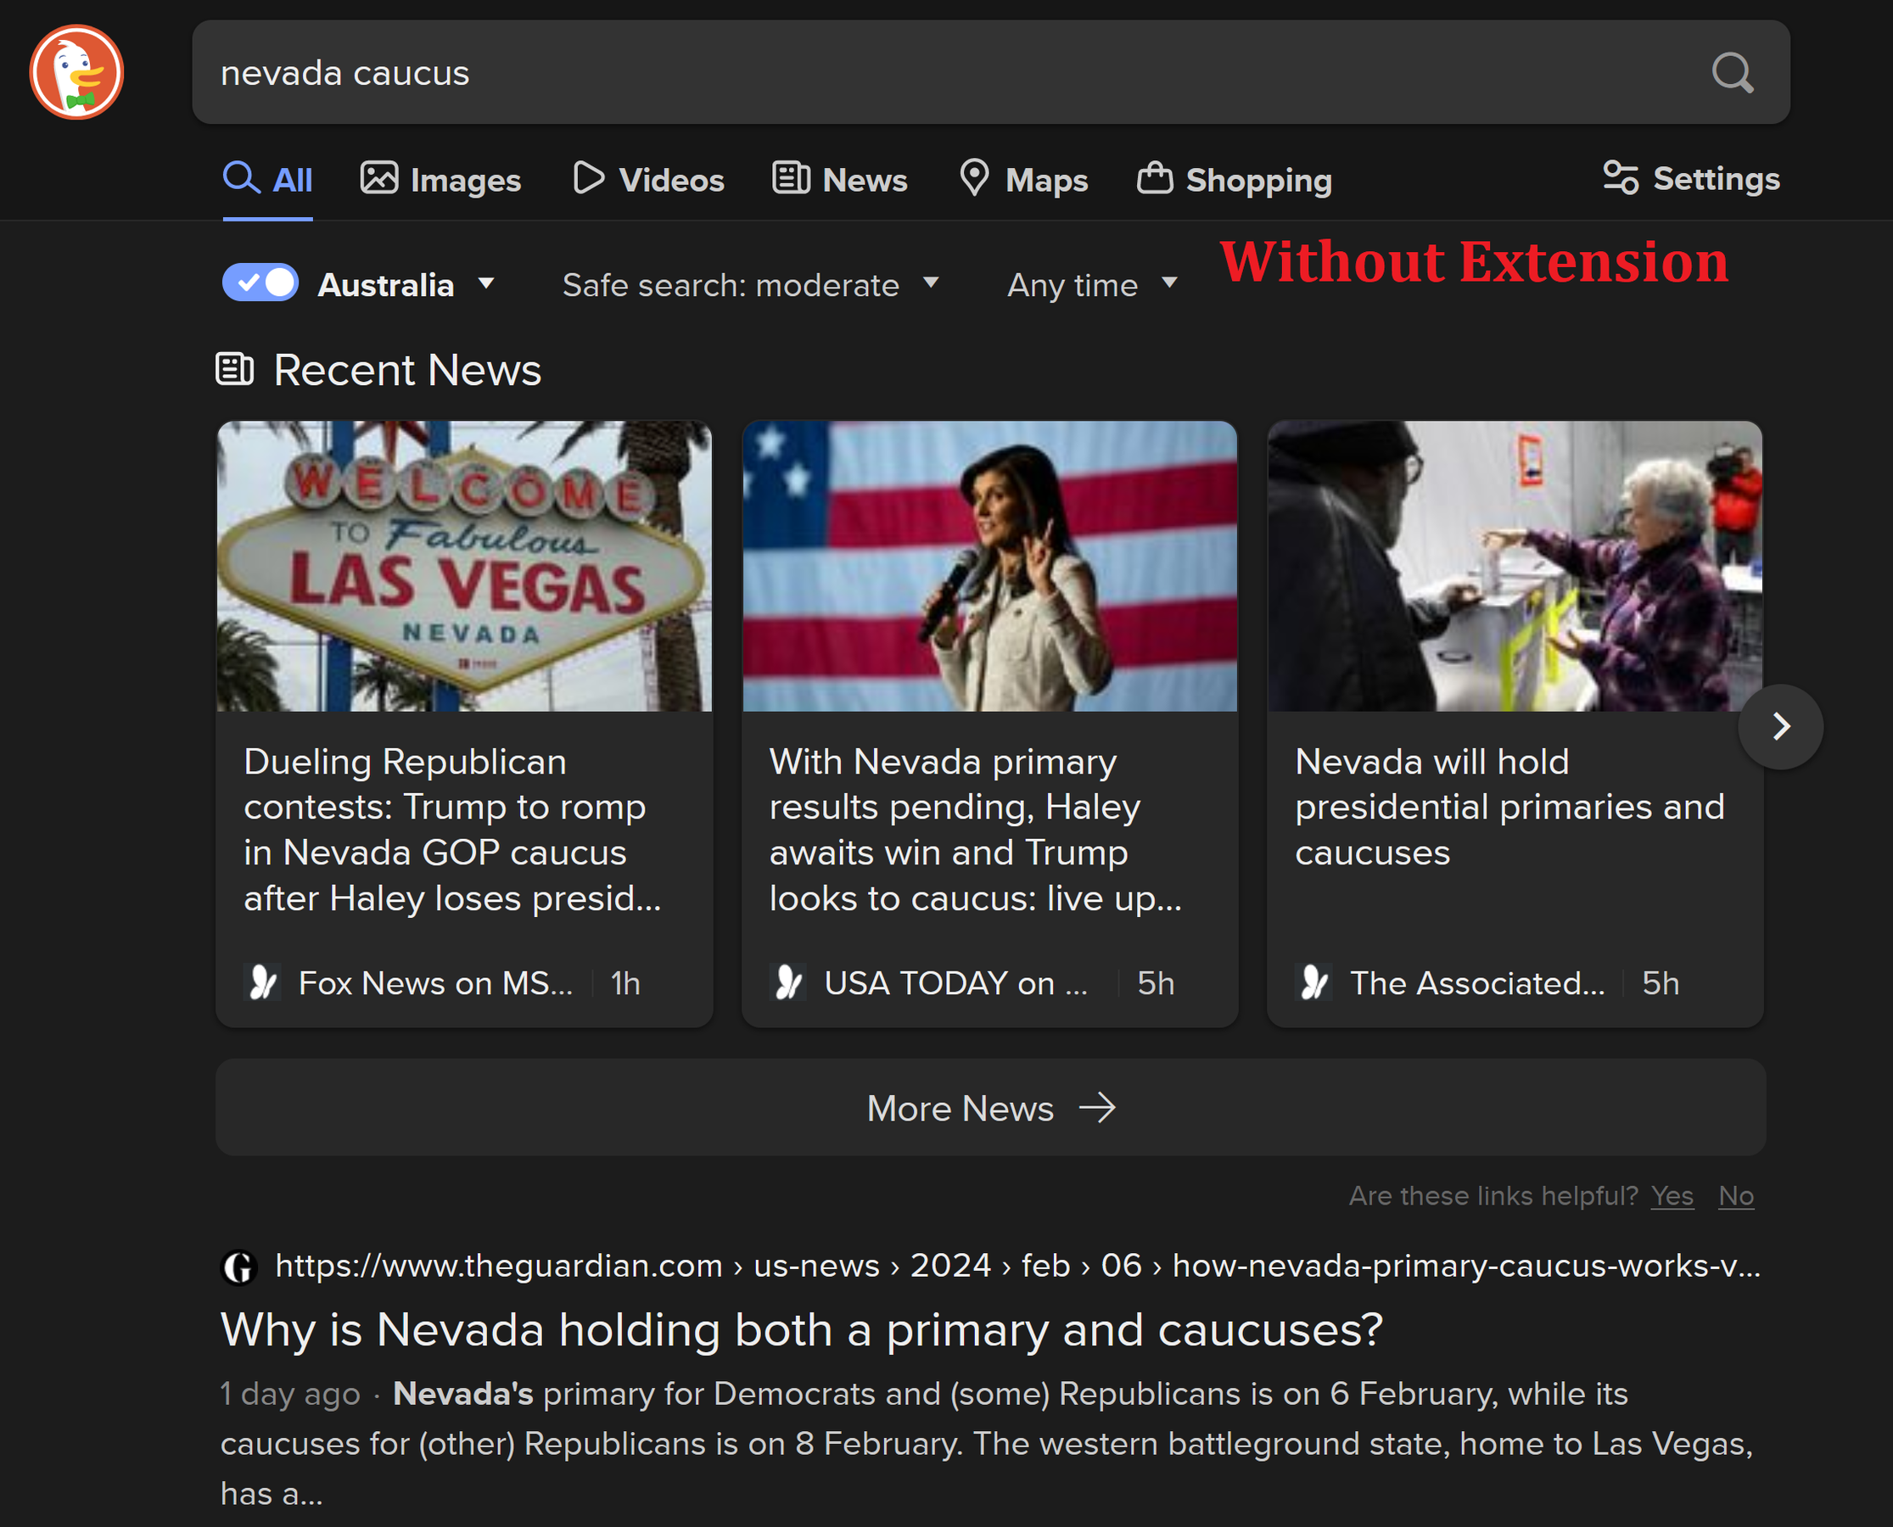The image size is (1893, 1527).
Task: Open 'Why is Nevada holding both' result
Action: (801, 1329)
